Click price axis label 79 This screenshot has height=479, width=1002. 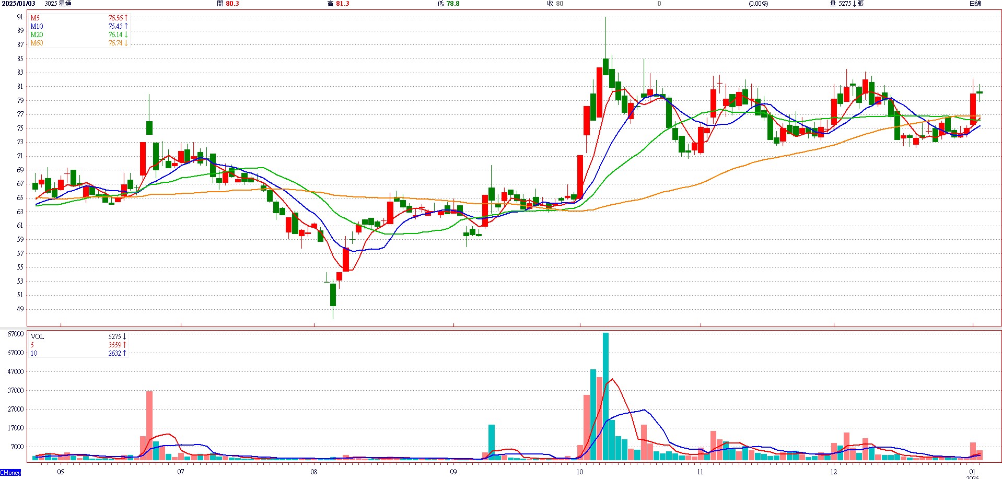click(20, 100)
